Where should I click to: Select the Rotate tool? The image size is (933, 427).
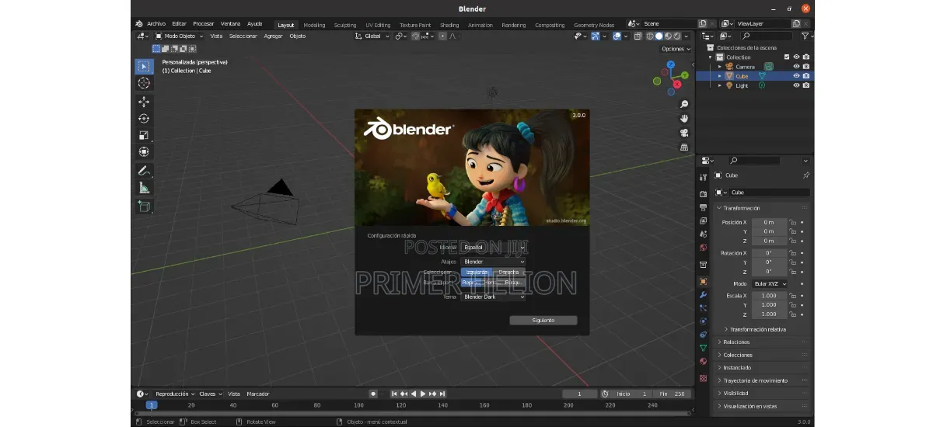pos(144,118)
